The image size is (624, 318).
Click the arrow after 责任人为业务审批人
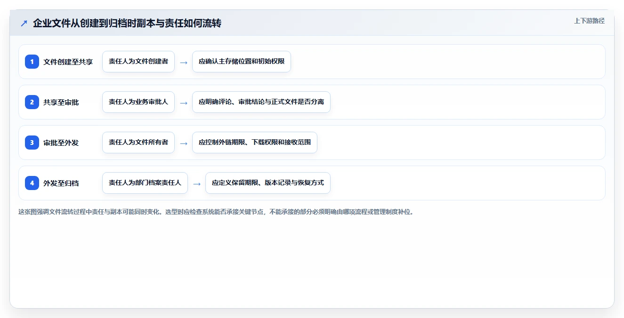(x=184, y=103)
